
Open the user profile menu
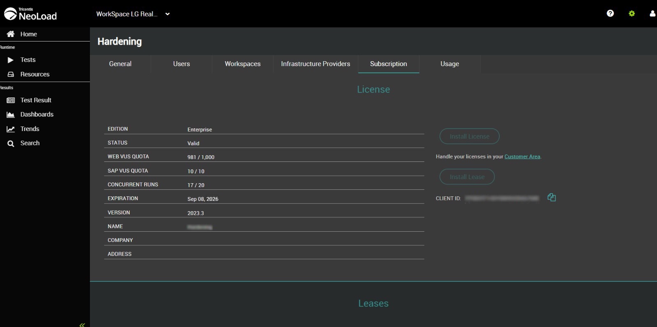coord(652,14)
